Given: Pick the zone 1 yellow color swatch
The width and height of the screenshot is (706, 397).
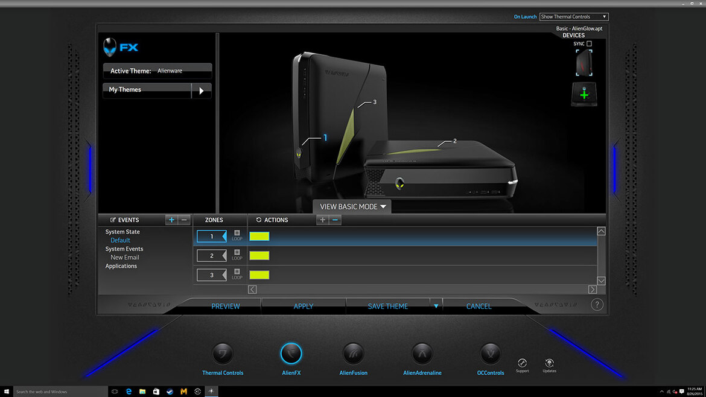Looking at the screenshot, I should 259,237.
